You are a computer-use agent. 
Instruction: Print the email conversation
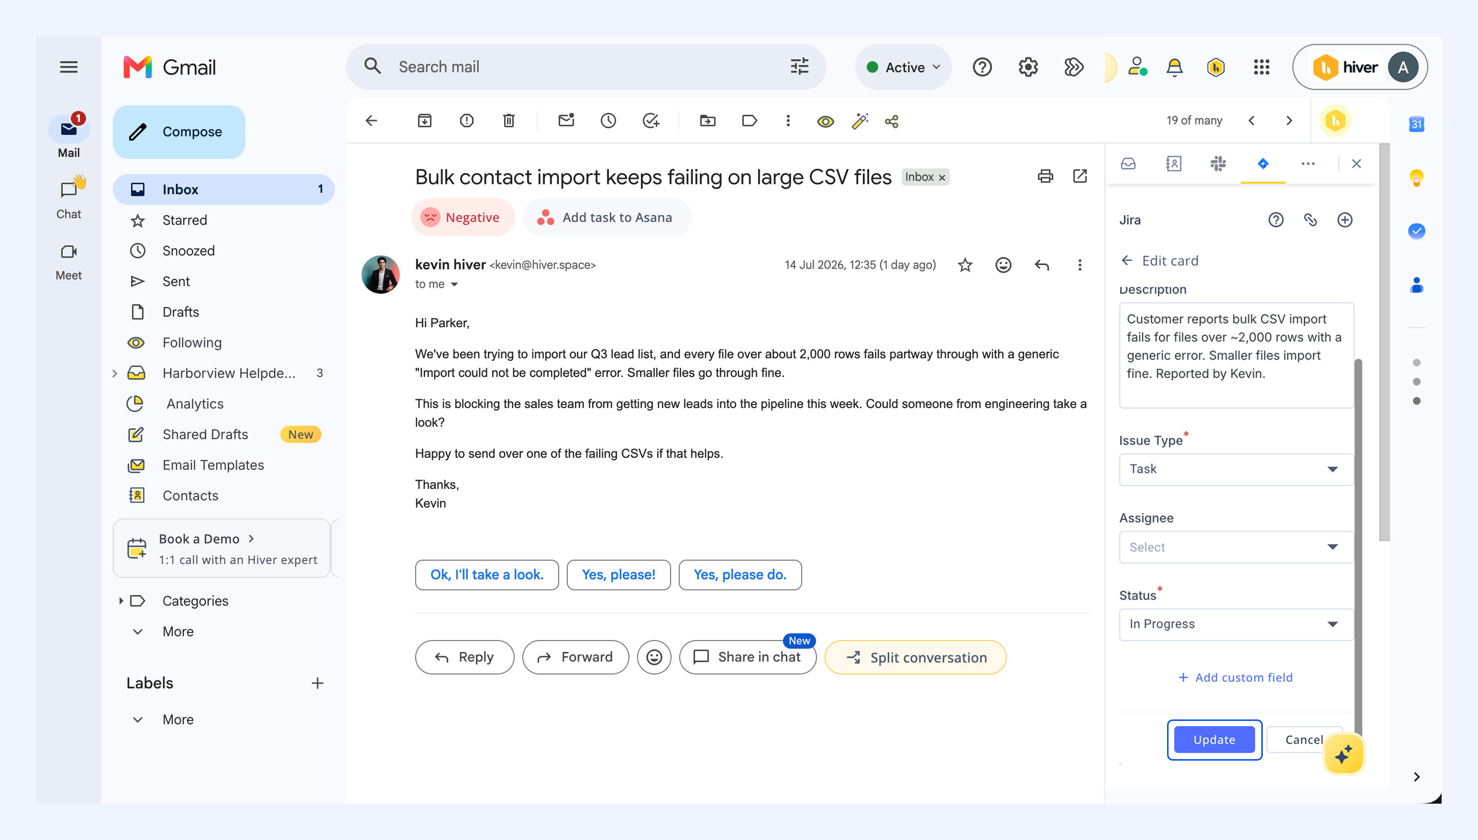(1045, 176)
